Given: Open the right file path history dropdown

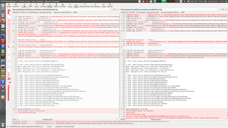Looking at the screenshot, I should point(218,10).
